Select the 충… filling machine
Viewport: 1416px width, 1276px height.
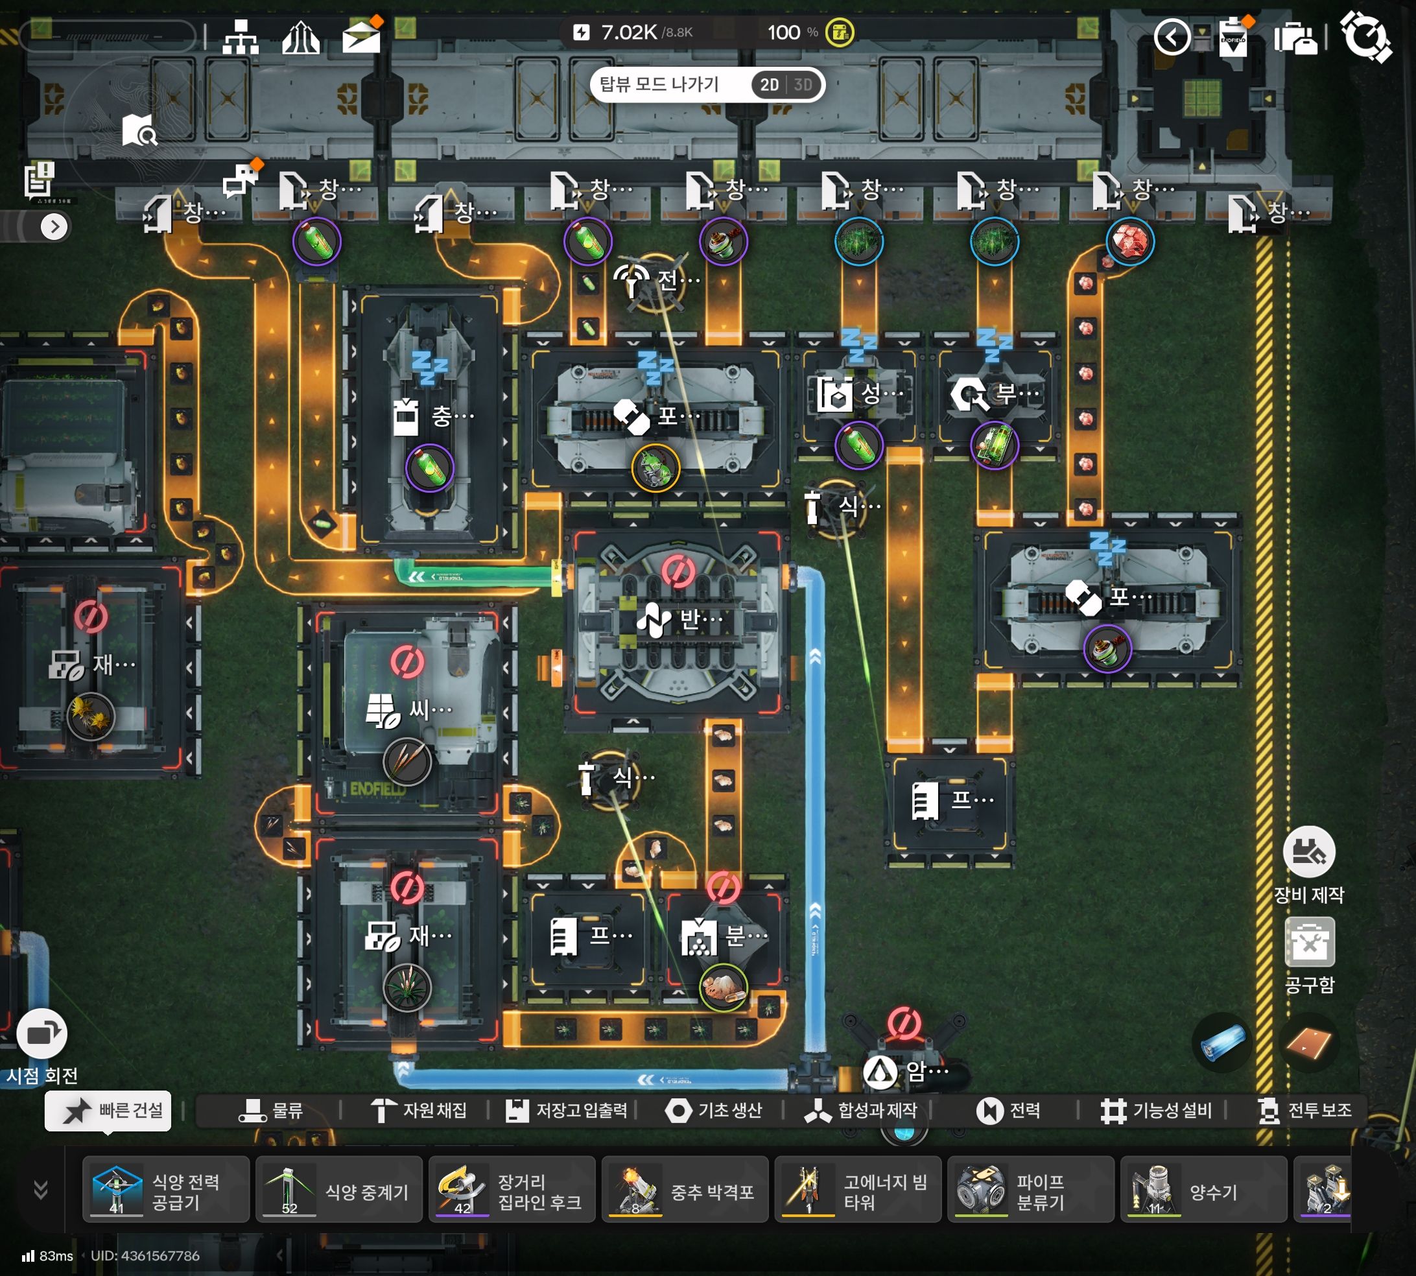(430, 417)
